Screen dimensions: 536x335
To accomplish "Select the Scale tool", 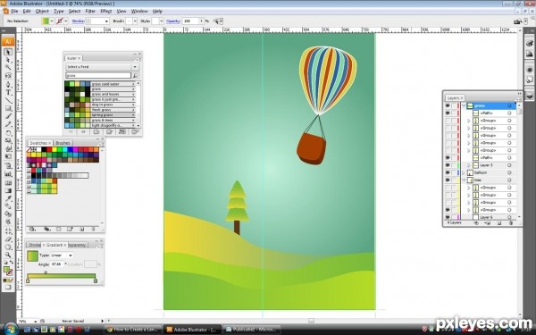I will pos(8,141).
